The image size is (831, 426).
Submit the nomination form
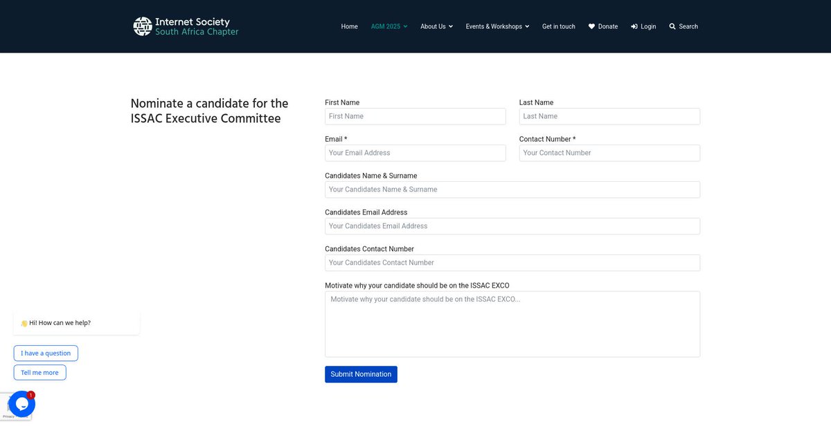tap(361, 374)
